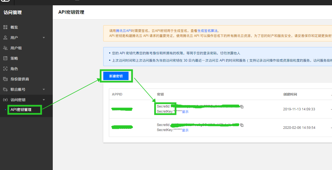Screen dimensions: 332x170
Task: Expand the 联合账号 submenu arrow
Action: (x=44, y=89)
